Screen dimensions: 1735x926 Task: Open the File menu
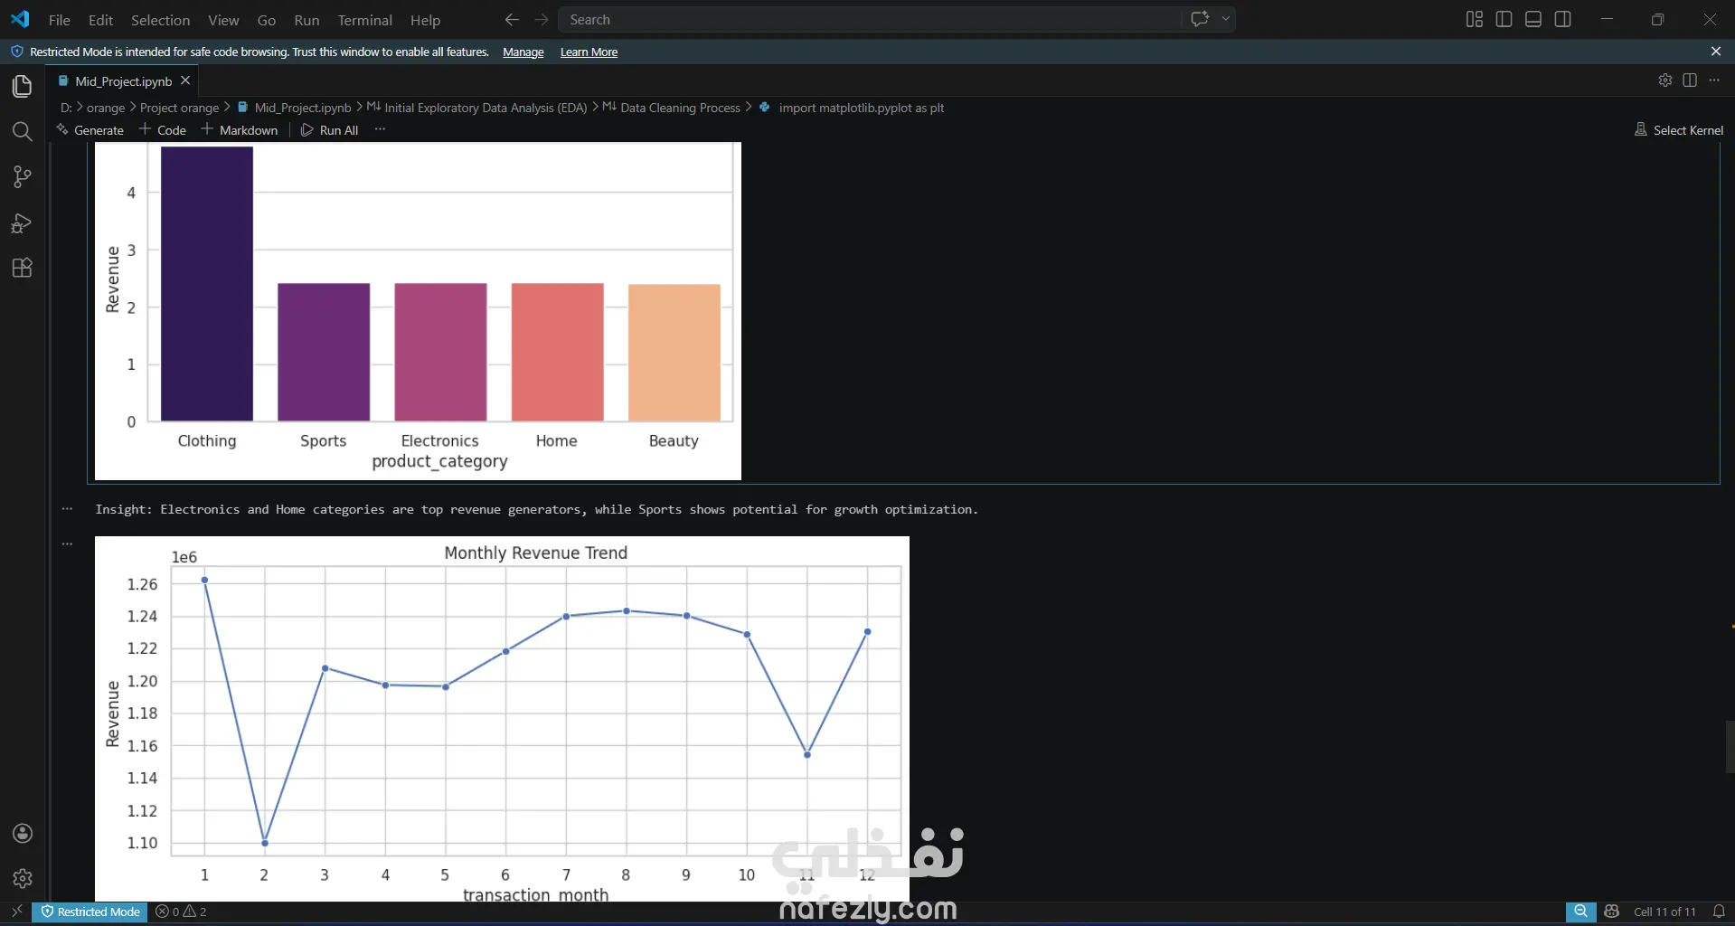click(59, 20)
